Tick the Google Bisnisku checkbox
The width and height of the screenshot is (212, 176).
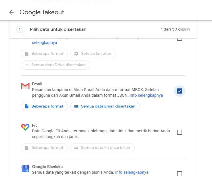(179, 173)
